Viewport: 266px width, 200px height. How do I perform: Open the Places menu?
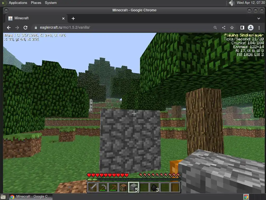[36, 3]
